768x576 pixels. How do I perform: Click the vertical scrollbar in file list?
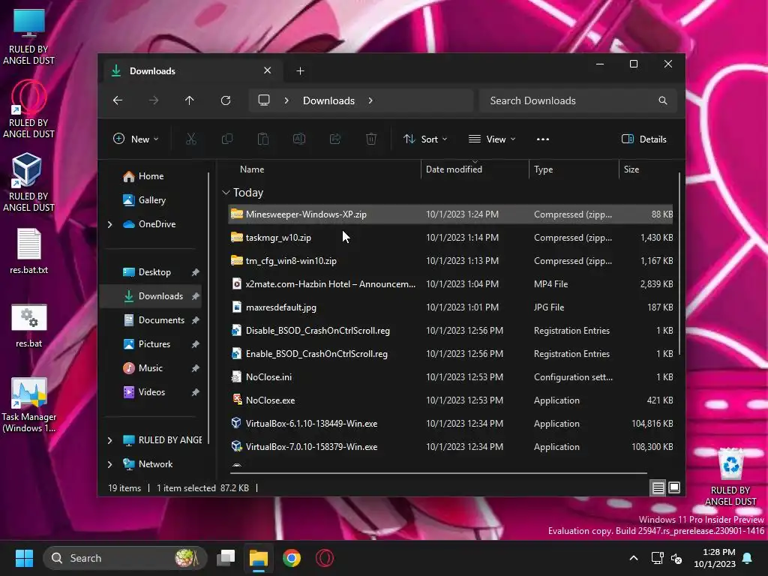(679, 265)
